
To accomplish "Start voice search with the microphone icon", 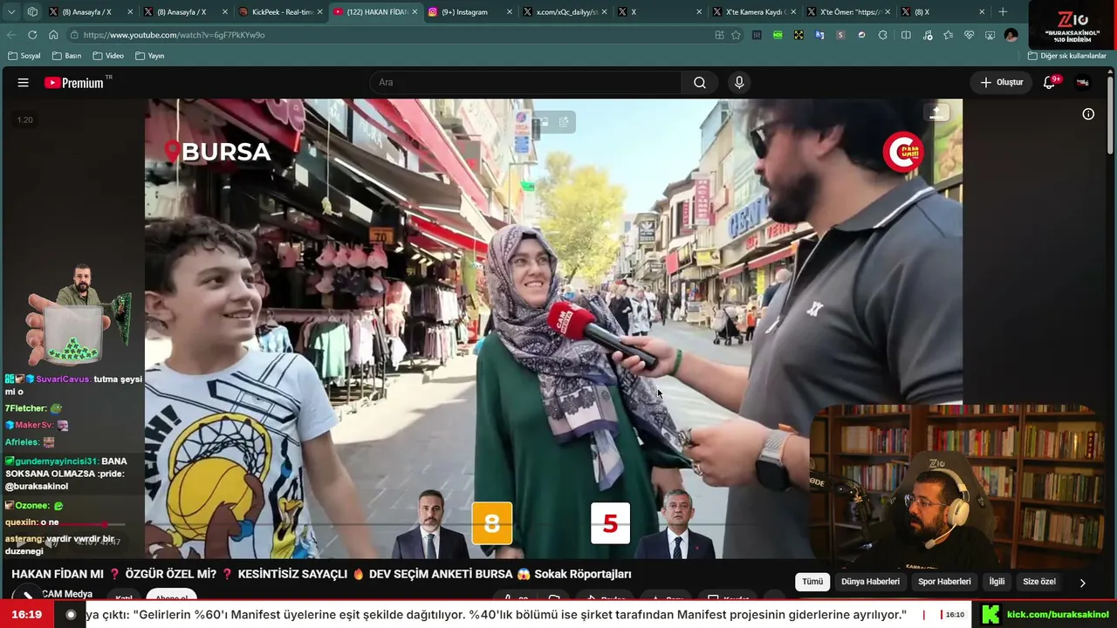I will click(x=739, y=83).
